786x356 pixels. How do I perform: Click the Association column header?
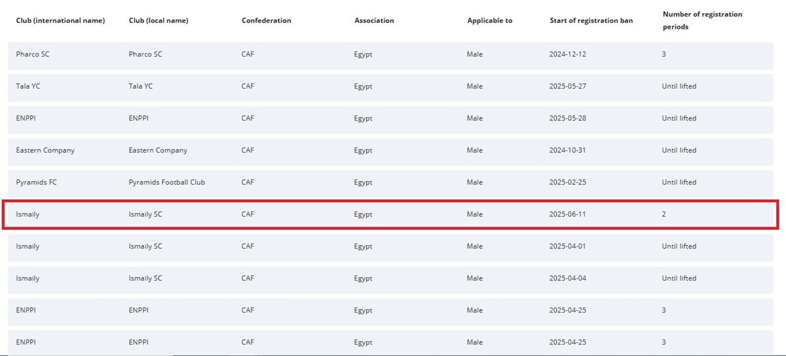click(x=374, y=20)
